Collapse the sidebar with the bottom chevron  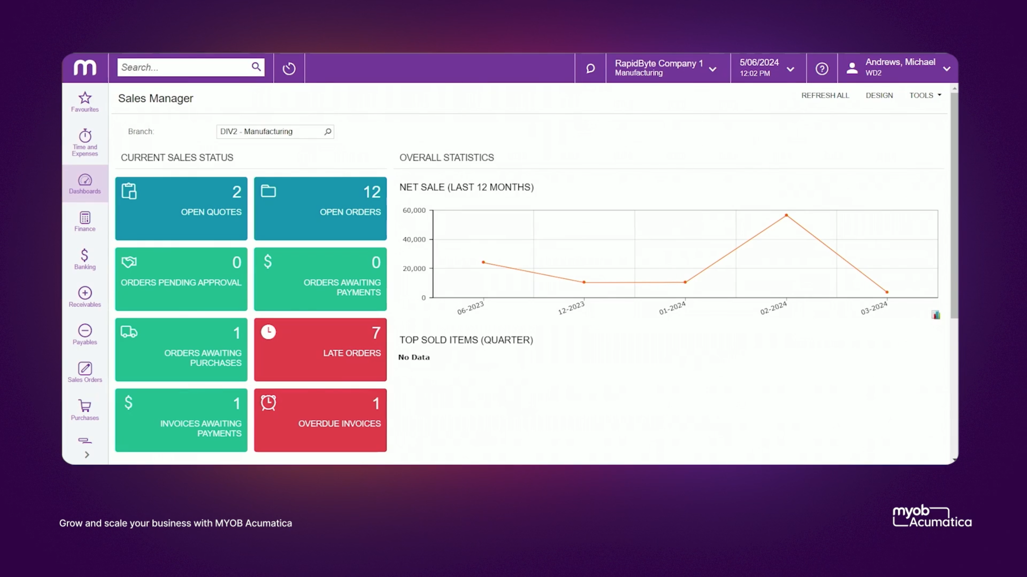86,454
